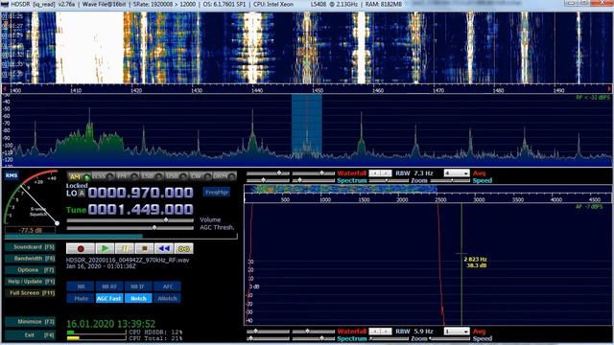Decrease upper RBW with left stepper arrow

375,172
